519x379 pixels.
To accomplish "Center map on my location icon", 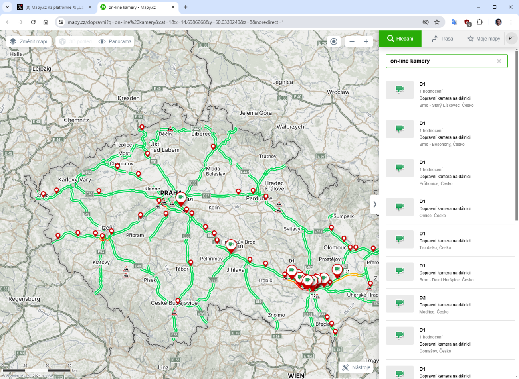I will coord(334,41).
